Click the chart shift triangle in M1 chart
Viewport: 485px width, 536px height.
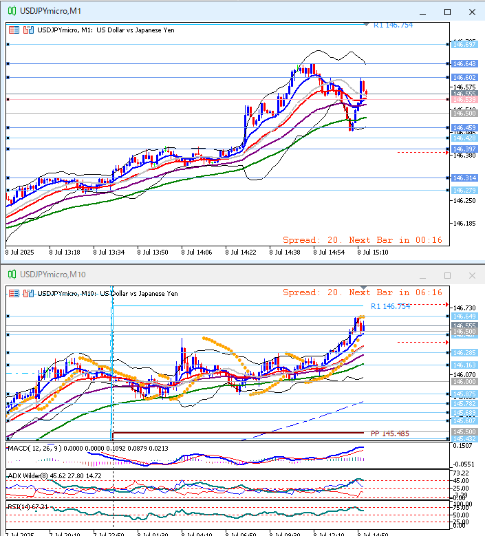point(367,25)
